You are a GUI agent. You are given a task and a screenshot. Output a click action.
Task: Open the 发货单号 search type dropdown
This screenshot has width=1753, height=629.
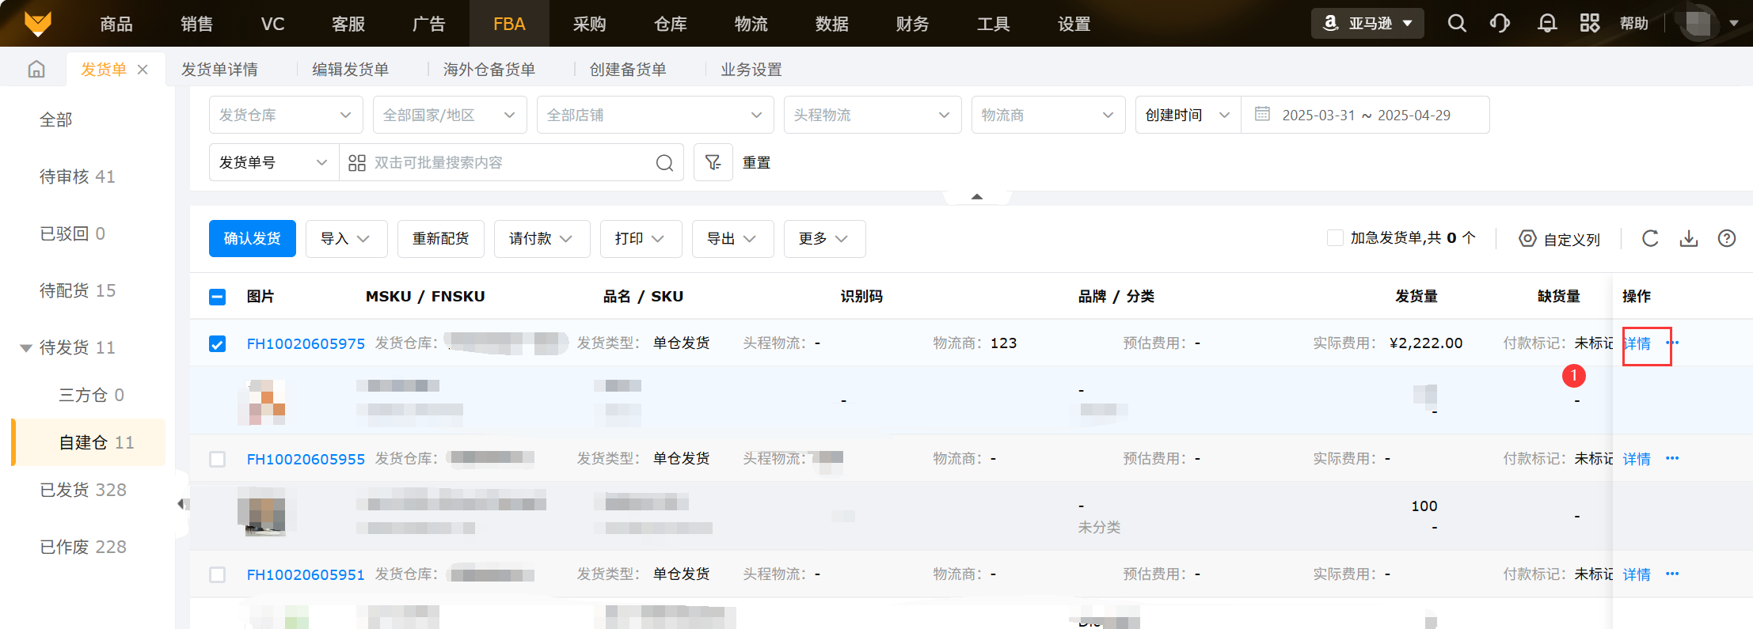click(274, 162)
